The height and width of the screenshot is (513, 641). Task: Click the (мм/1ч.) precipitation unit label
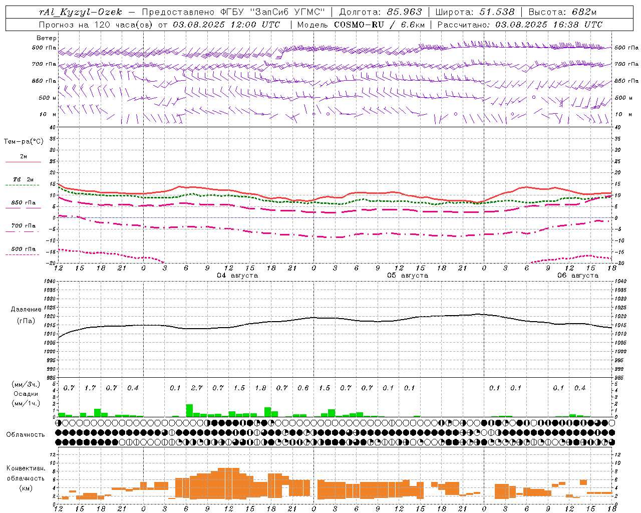26,403
